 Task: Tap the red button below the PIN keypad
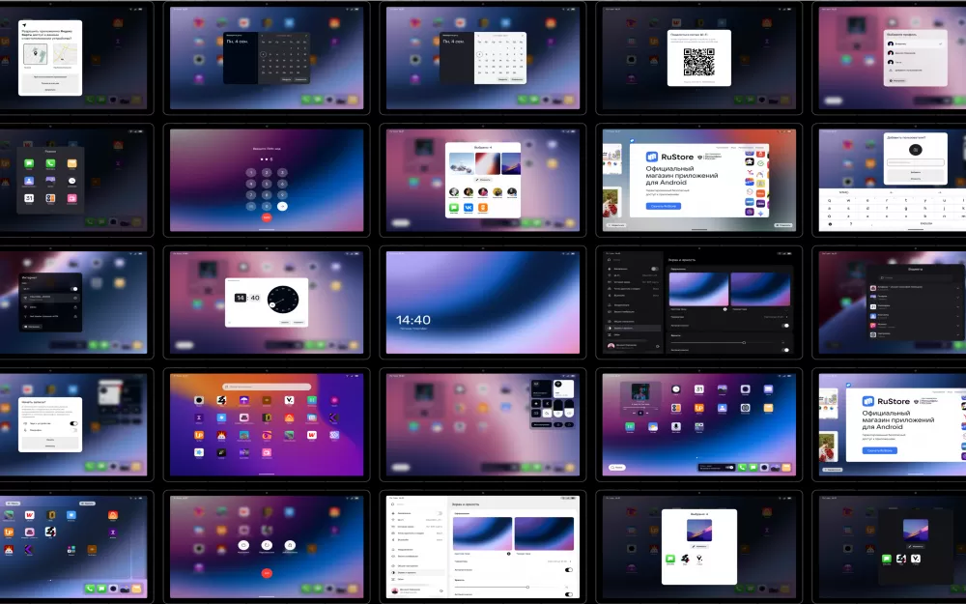[267, 217]
